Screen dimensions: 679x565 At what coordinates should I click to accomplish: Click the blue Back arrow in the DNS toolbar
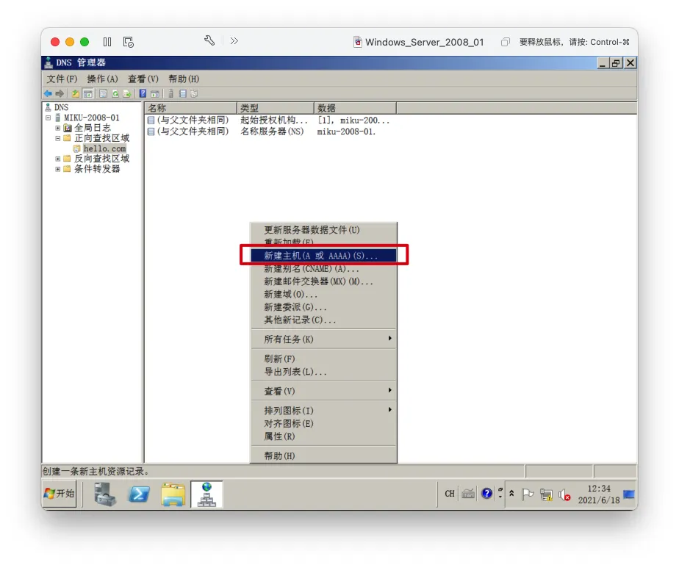[x=48, y=93]
